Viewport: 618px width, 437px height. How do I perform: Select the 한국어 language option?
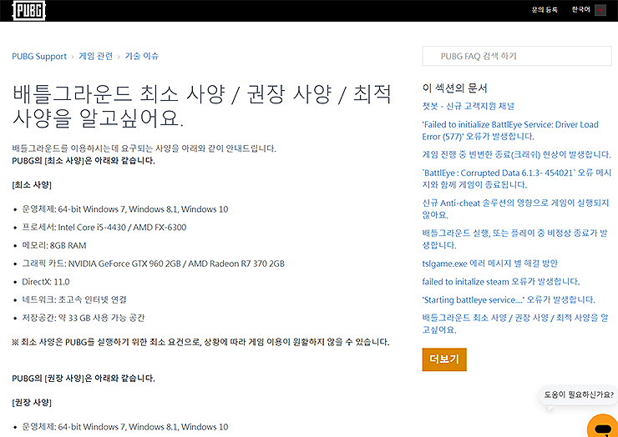click(580, 10)
